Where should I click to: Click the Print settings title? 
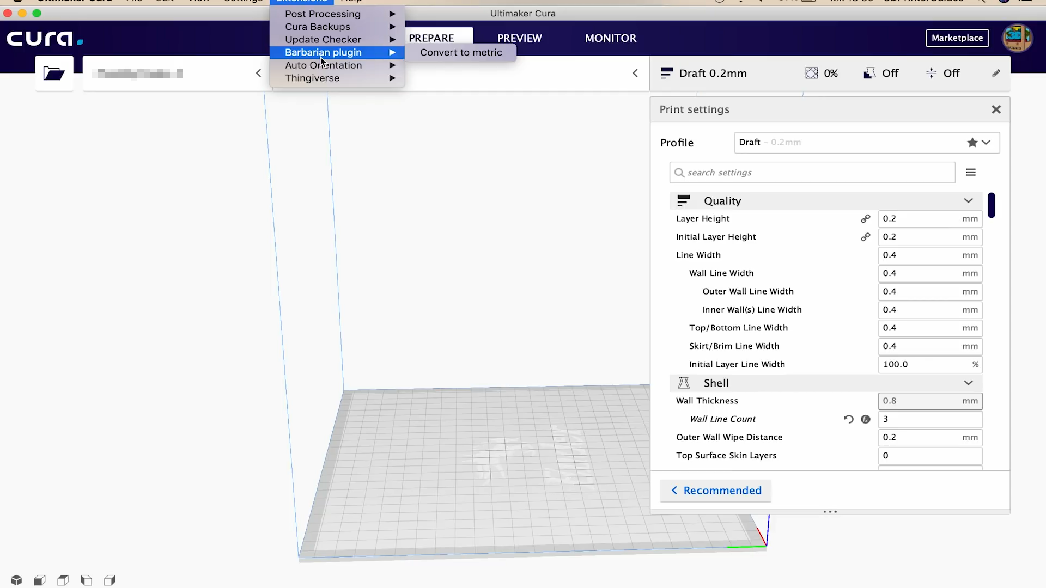tap(694, 109)
